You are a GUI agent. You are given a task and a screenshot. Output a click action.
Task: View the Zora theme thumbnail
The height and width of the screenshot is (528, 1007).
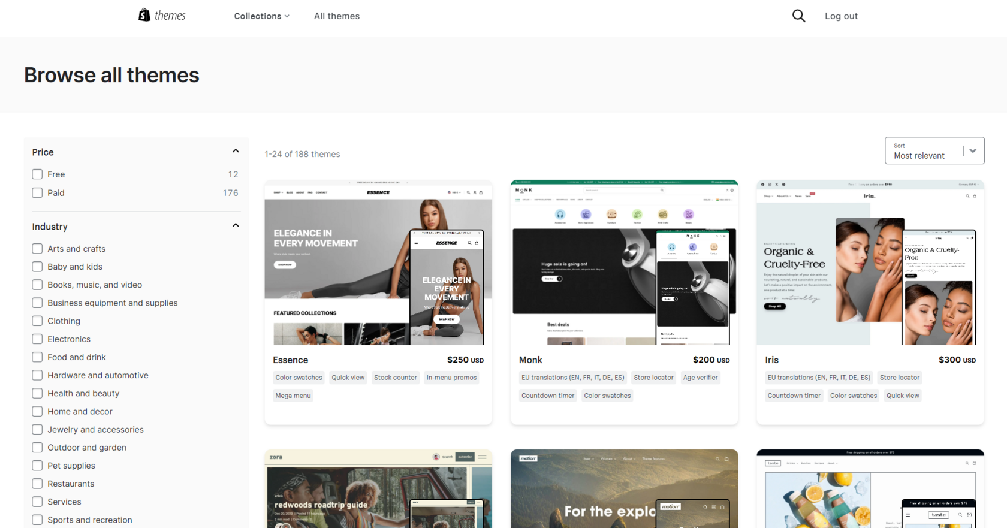tap(378, 489)
